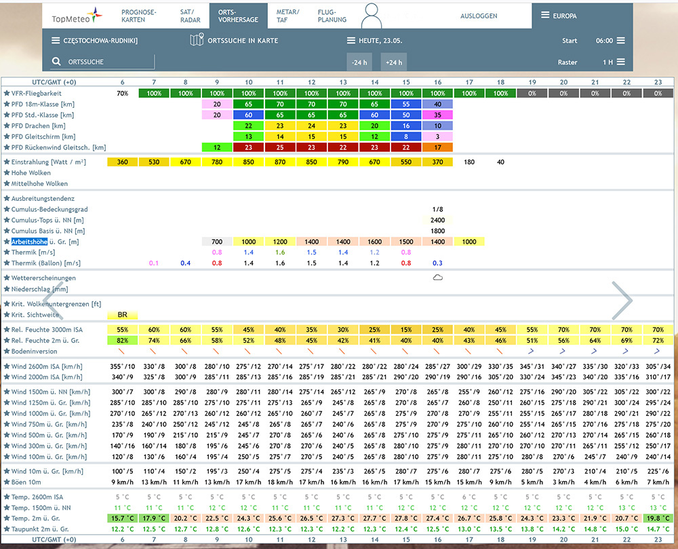Viewport: 678px width, 549px height.
Task: Click the magnifier icon in Ortssuche
Action: [56, 62]
